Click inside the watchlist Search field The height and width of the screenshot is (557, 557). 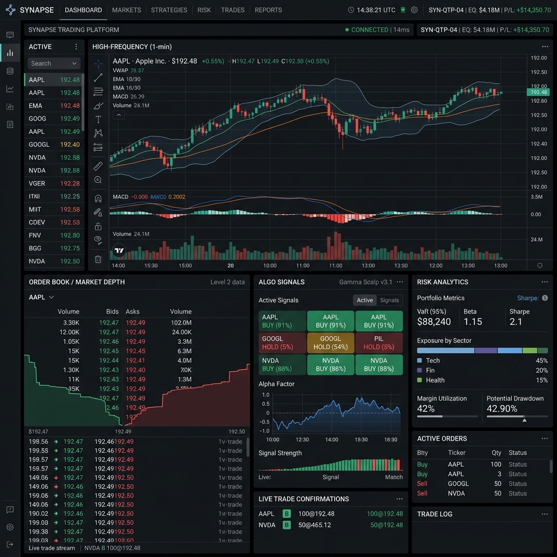click(x=54, y=64)
